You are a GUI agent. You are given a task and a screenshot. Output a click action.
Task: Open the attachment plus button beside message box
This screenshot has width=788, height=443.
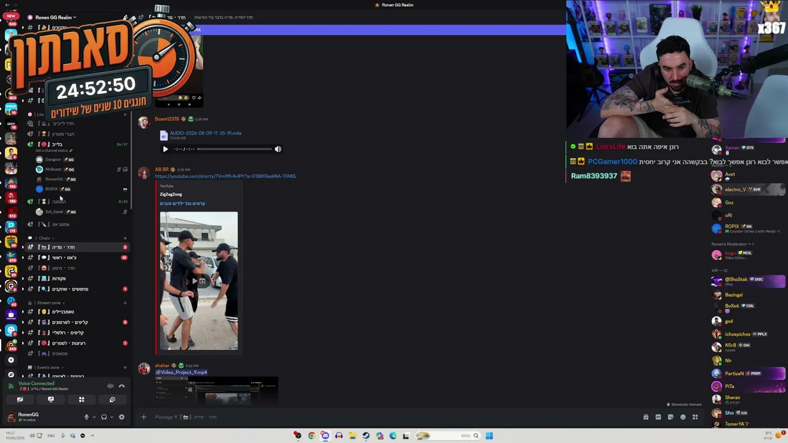tap(143, 417)
